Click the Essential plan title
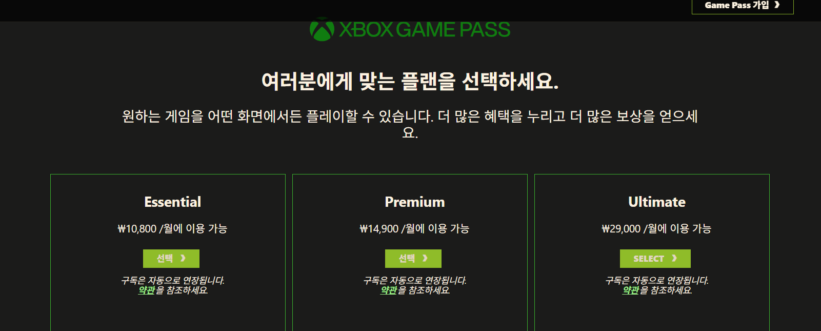The width and height of the screenshot is (821, 331). pos(173,202)
